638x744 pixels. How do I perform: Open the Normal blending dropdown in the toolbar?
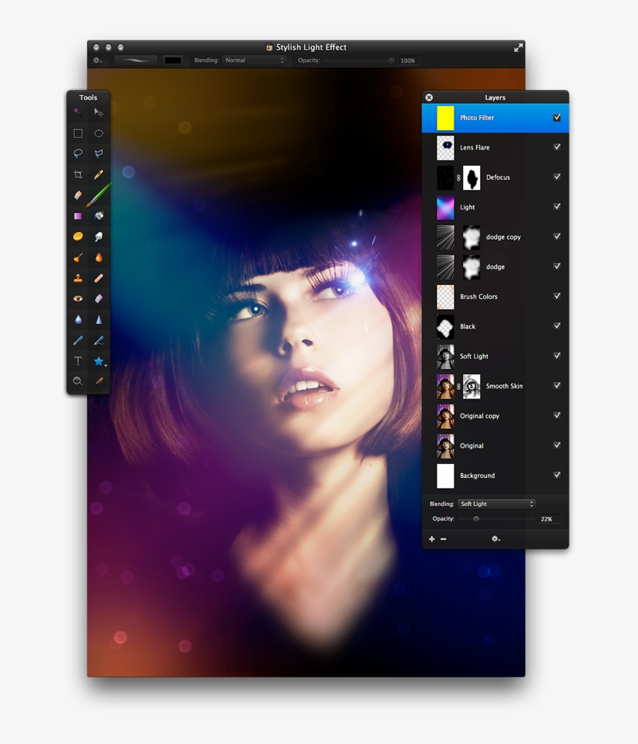point(253,60)
